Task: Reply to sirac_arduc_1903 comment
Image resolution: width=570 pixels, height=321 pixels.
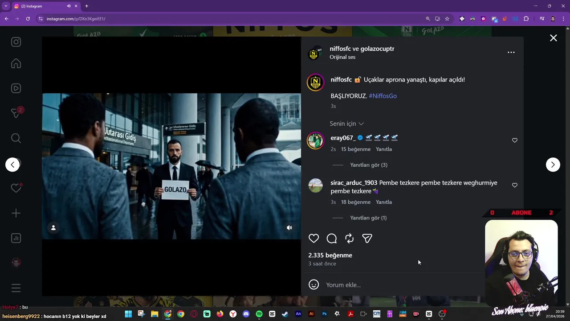Action: coord(384,202)
